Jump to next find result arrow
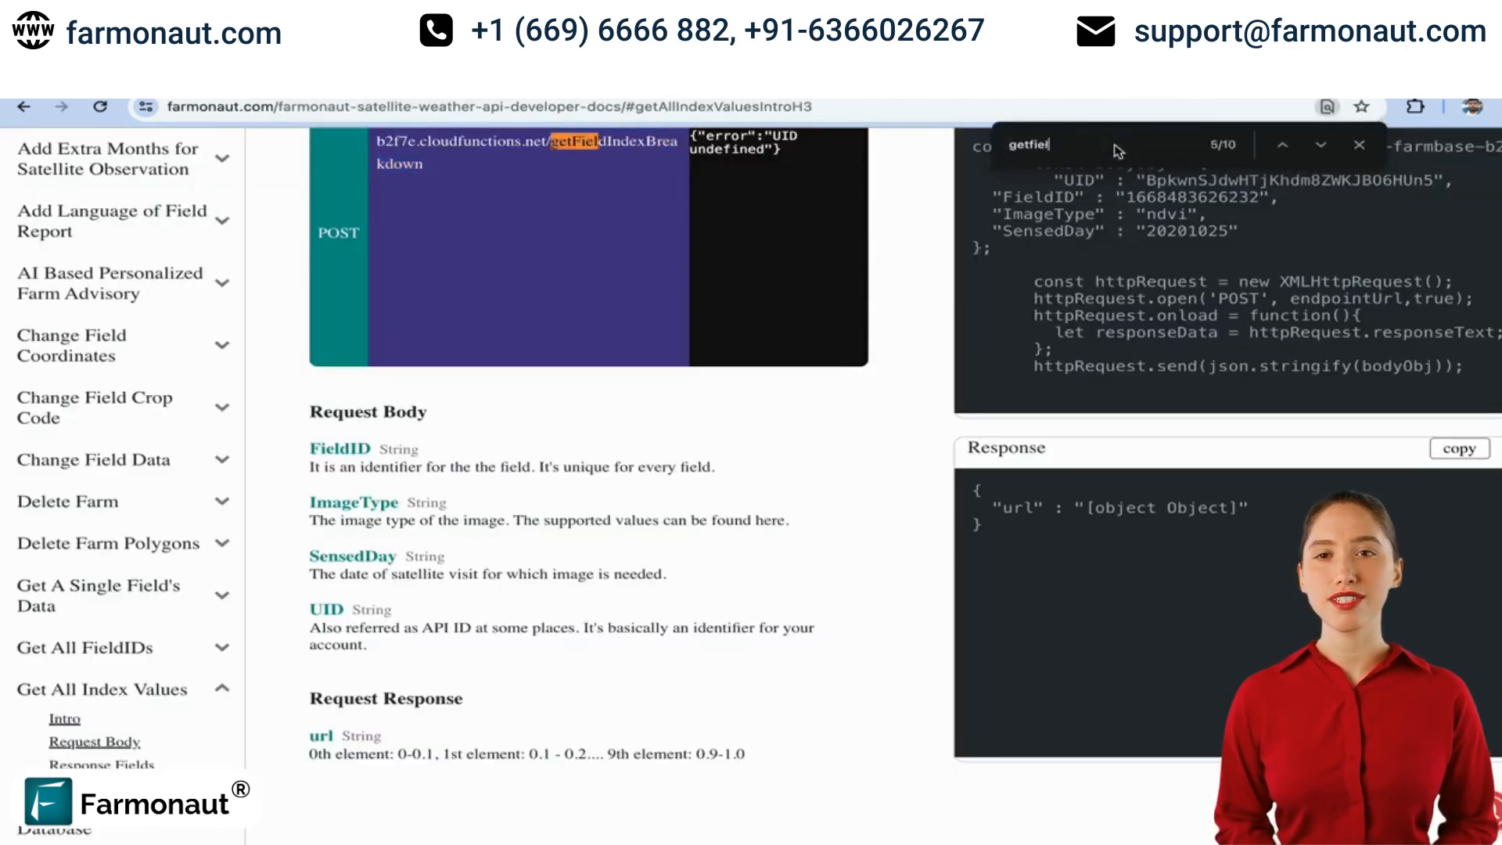 coord(1321,145)
